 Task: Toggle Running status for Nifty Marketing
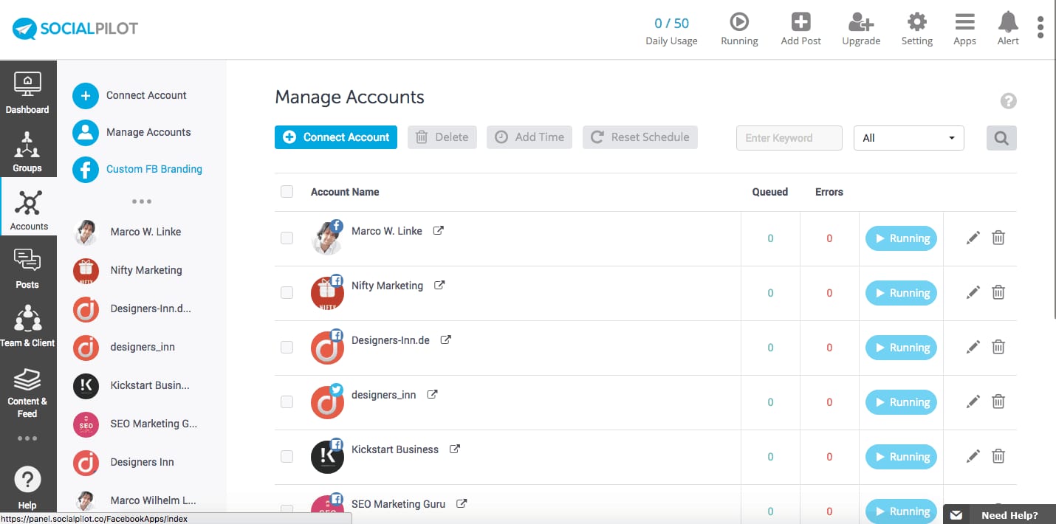pos(901,293)
